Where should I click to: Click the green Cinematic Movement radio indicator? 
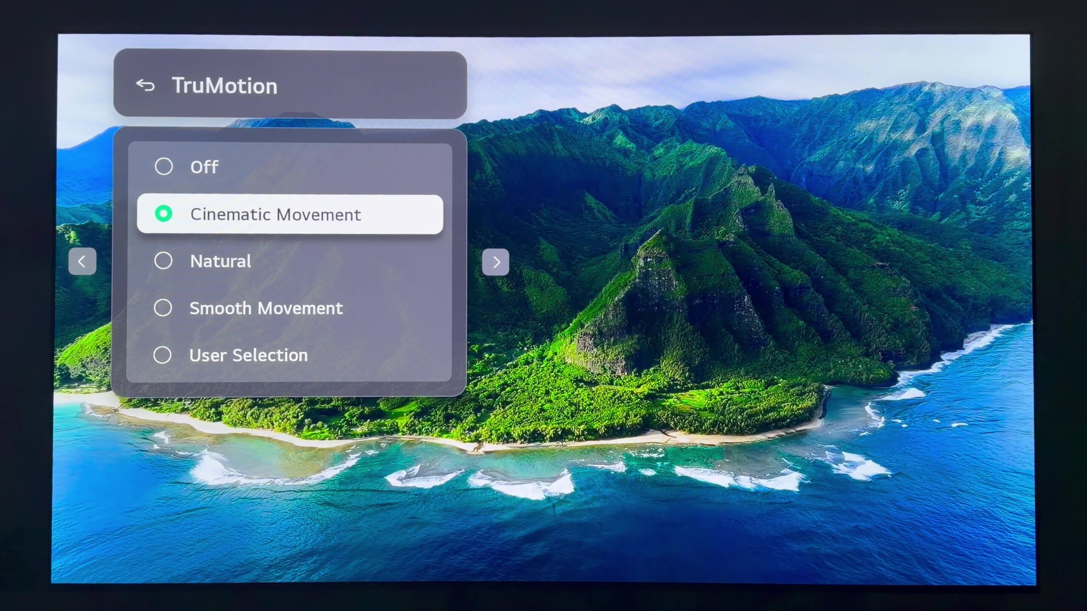pos(163,213)
